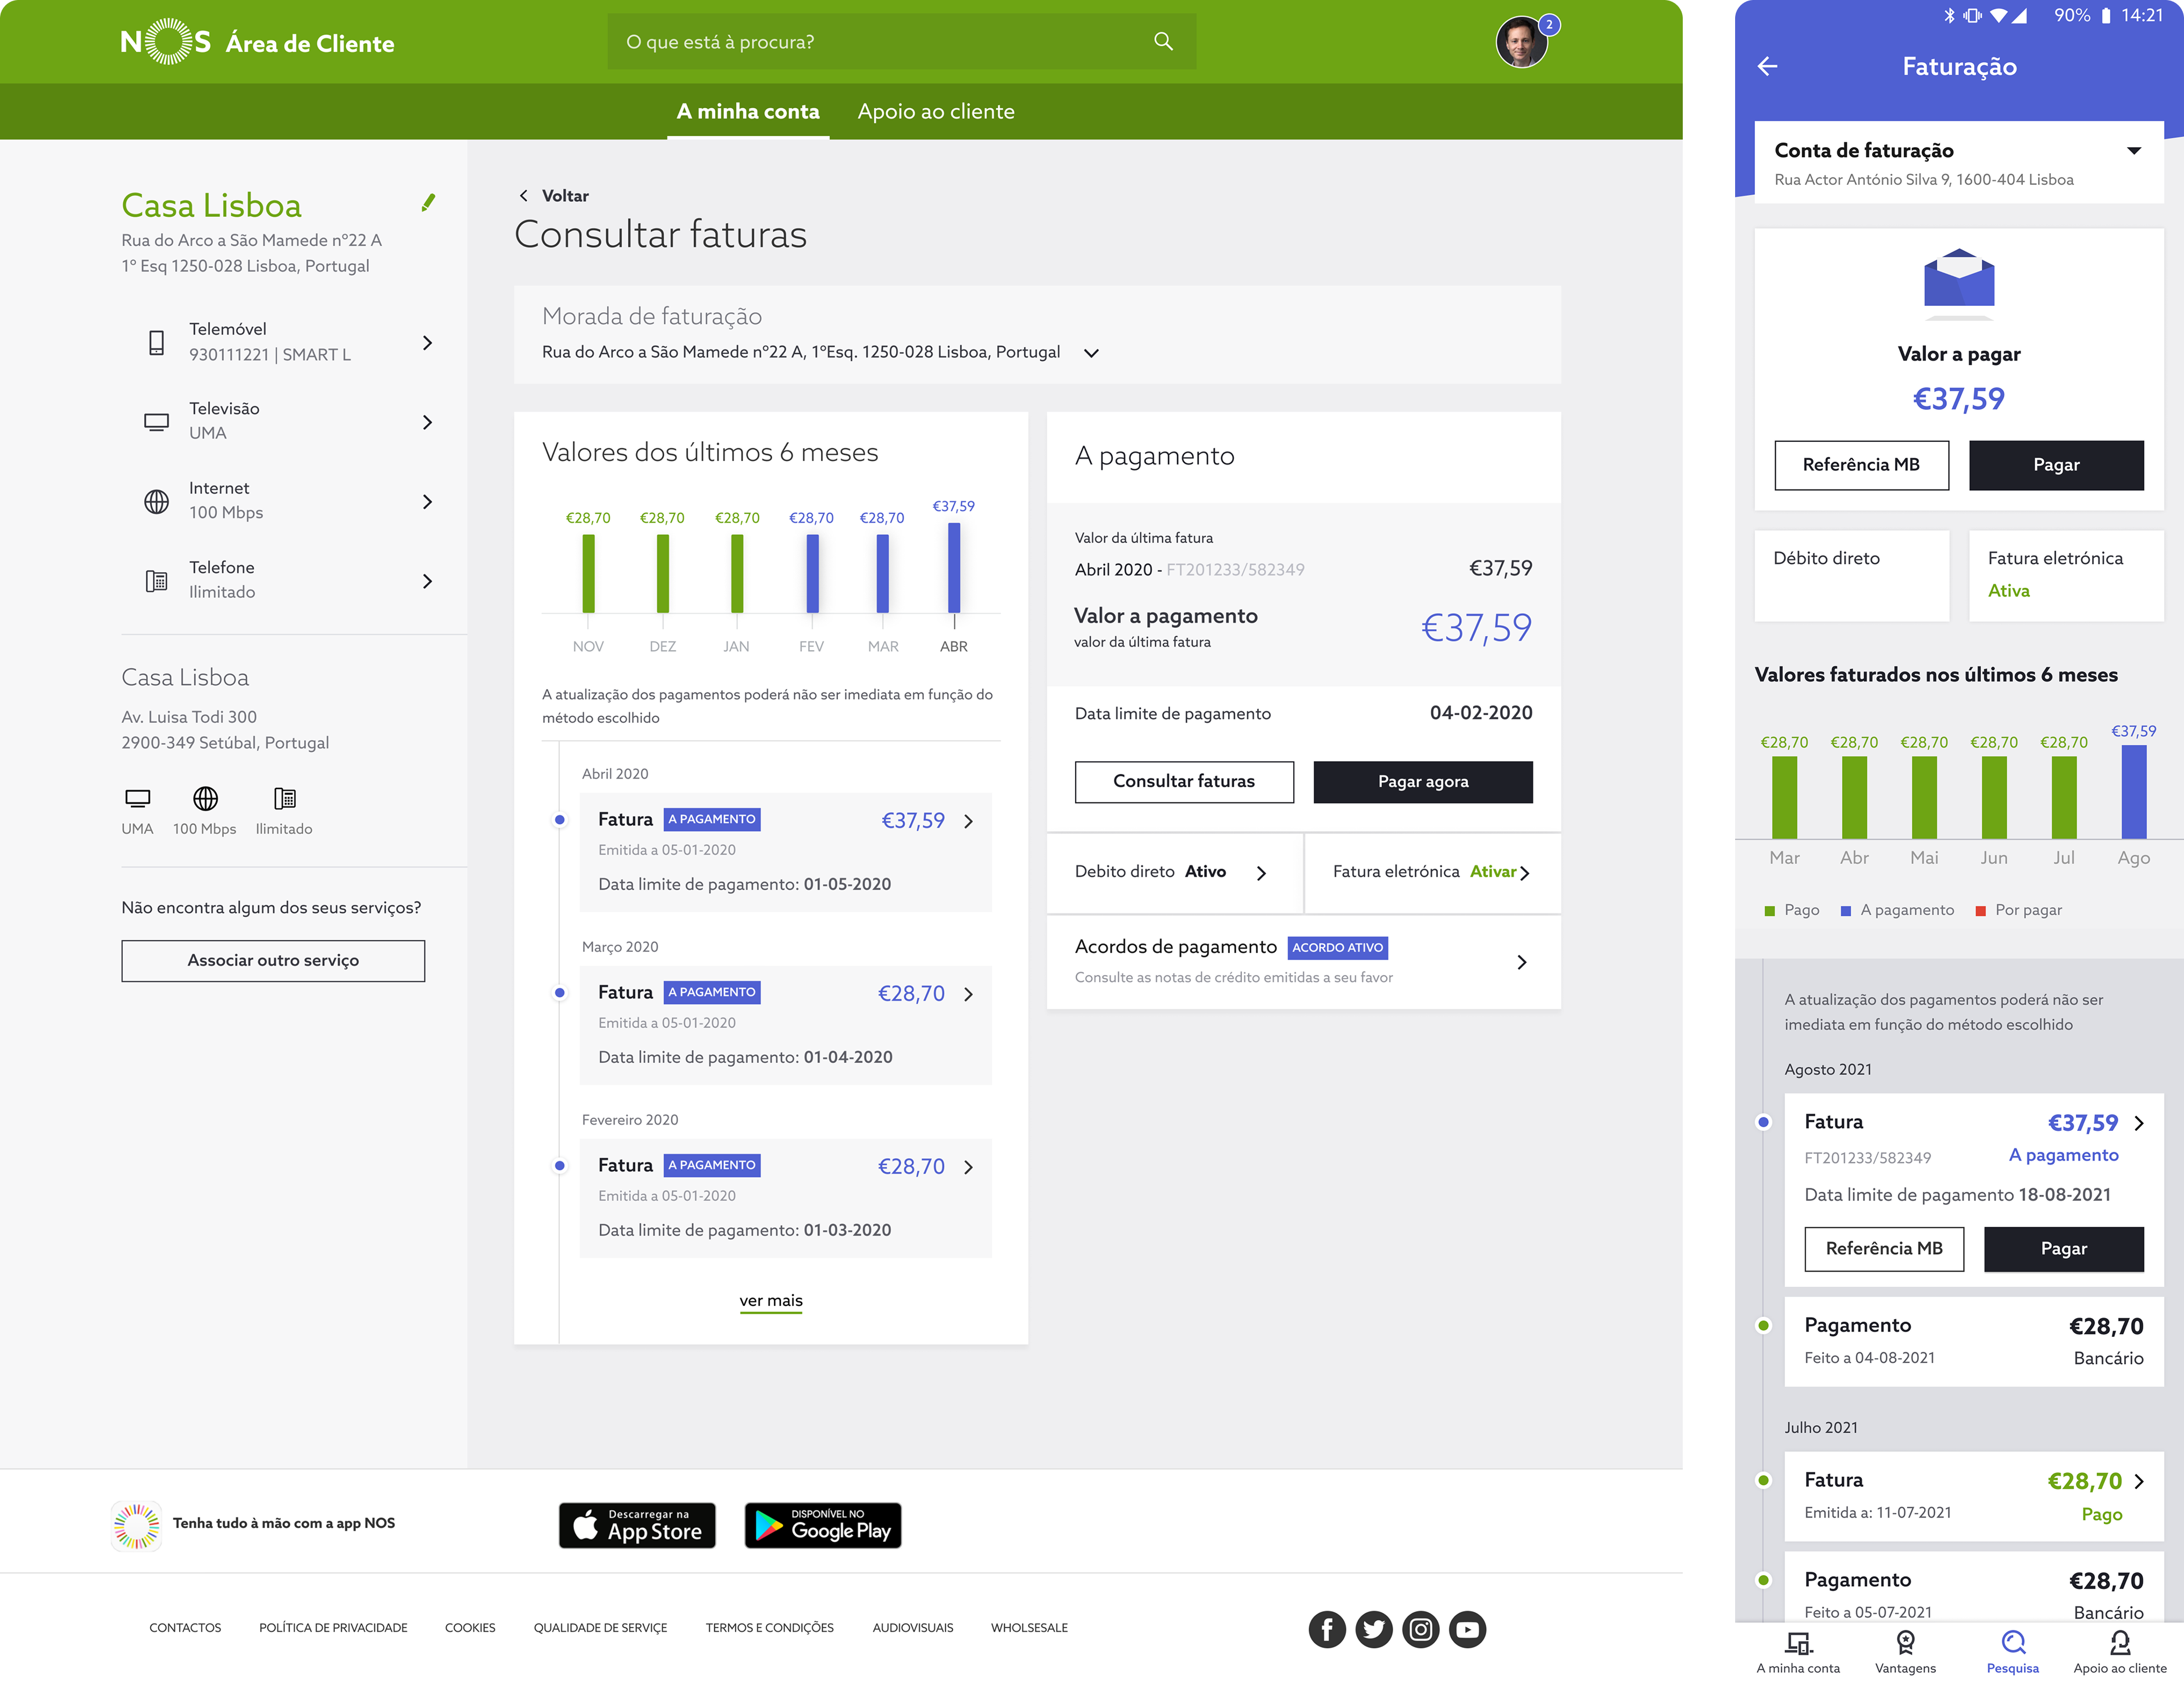Open mobile Débito direto card
The image size is (2184, 1685).
[x=1851, y=576]
